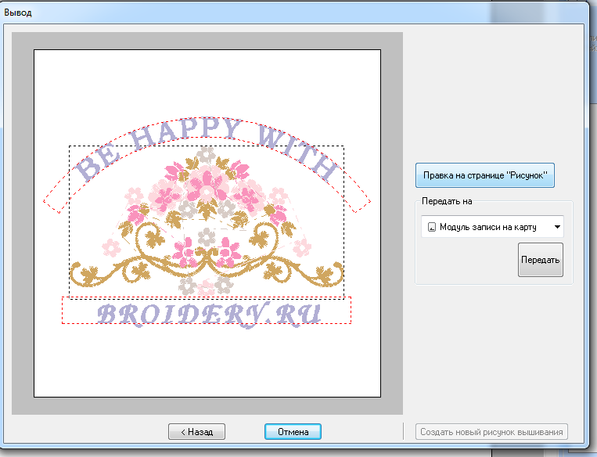Click the gray flower at bouquet top
Image resolution: width=597 pixels, height=457 pixels.
[x=205, y=153]
